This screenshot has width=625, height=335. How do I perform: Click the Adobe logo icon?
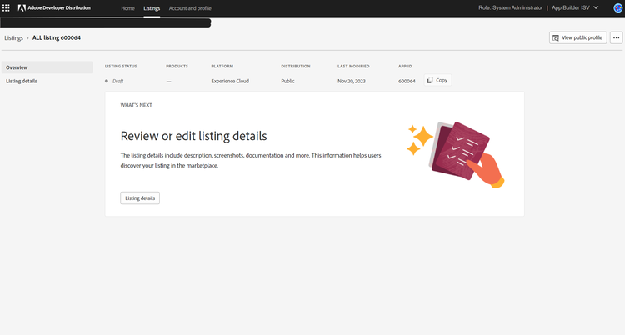(22, 8)
